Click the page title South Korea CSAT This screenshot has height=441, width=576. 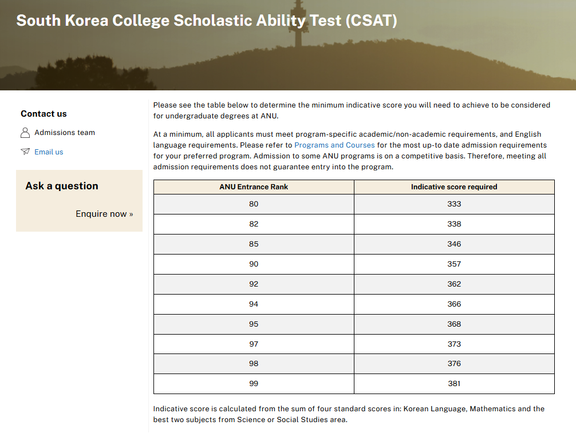click(x=207, y=21)
